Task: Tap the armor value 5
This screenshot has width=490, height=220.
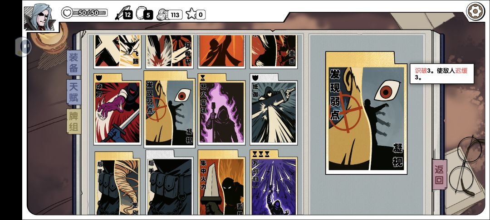Action: point(148,15)
